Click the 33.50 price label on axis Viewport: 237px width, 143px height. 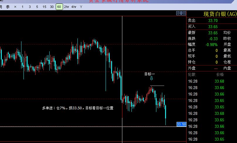181,124
